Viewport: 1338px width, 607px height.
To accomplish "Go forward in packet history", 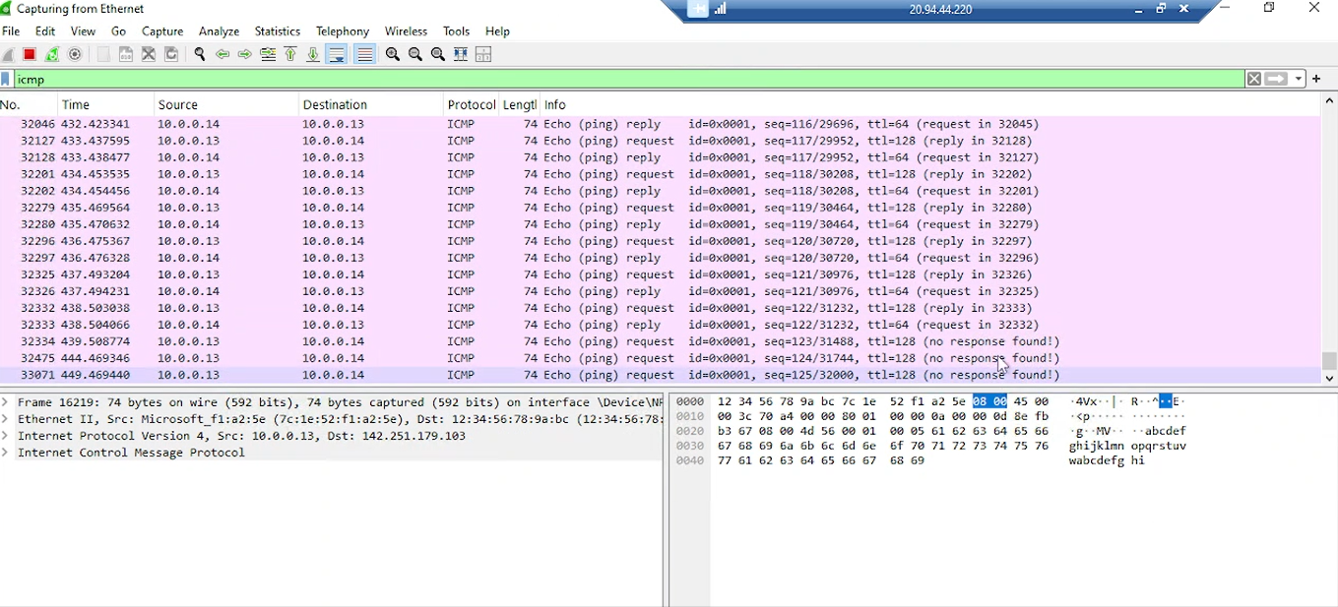I will [245, 55].
